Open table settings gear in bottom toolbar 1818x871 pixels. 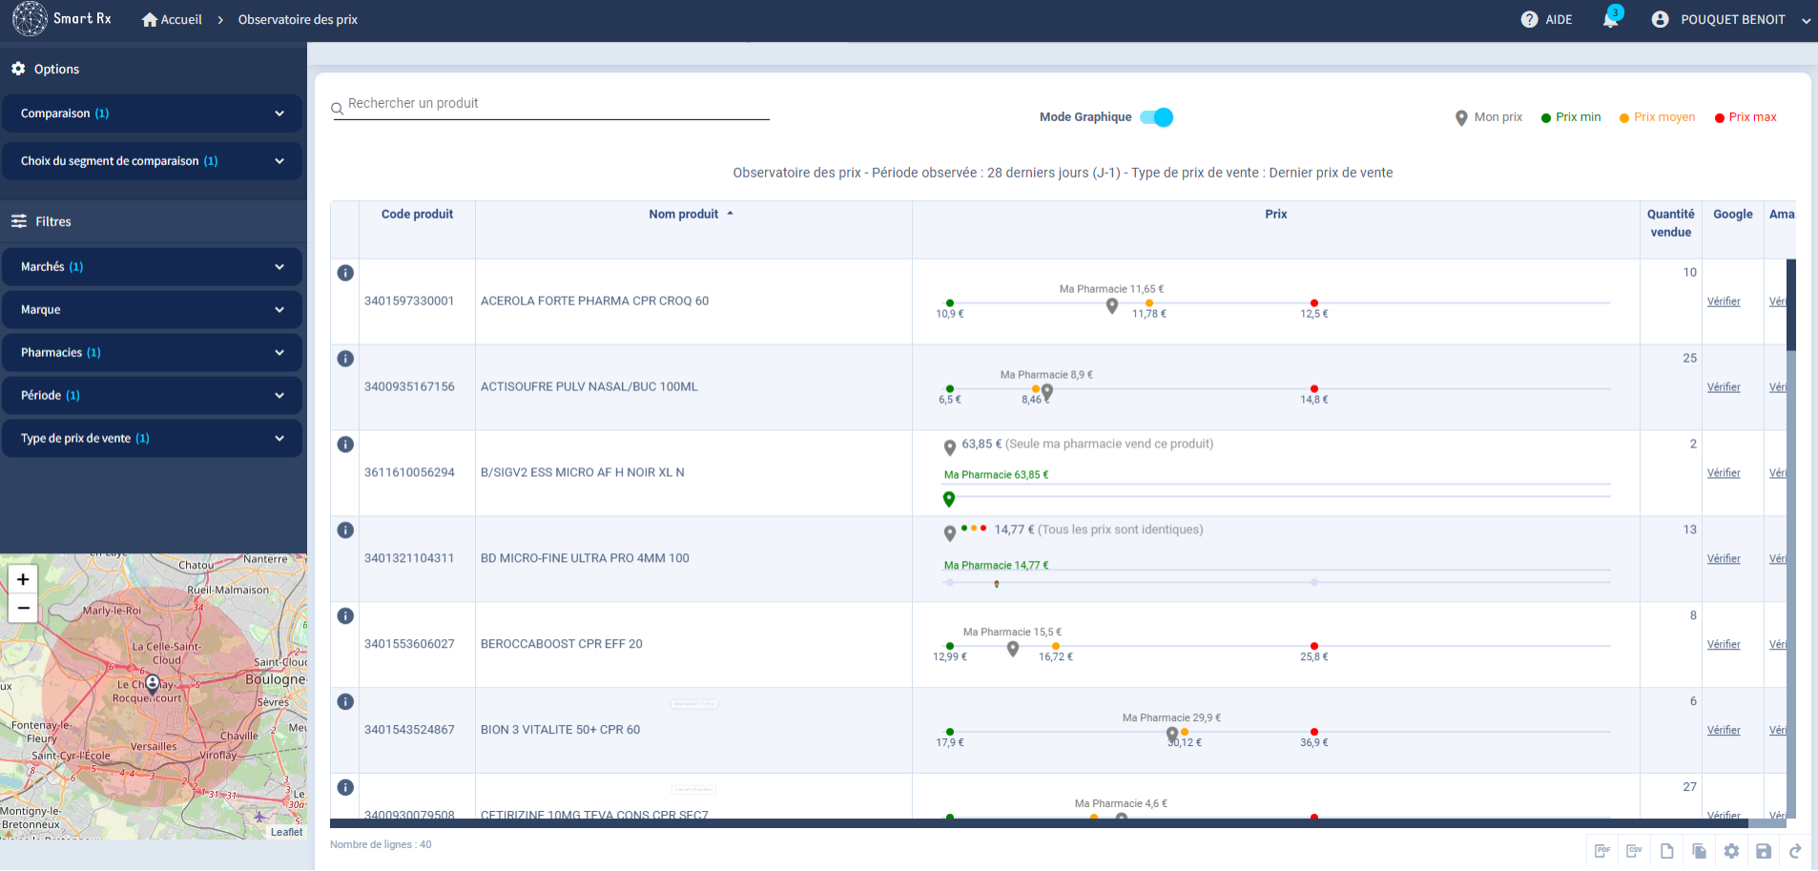[x=1731, y=851]
